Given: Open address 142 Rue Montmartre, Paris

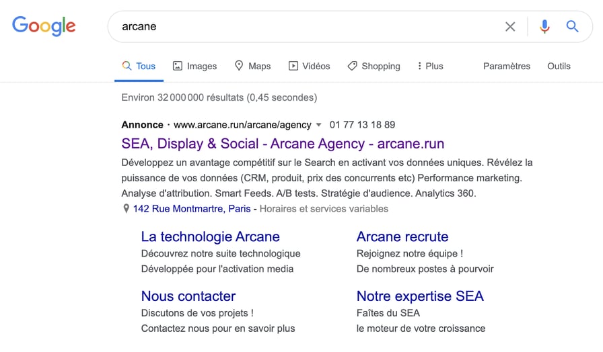Looking at the screenshot, I should point(192,209).
